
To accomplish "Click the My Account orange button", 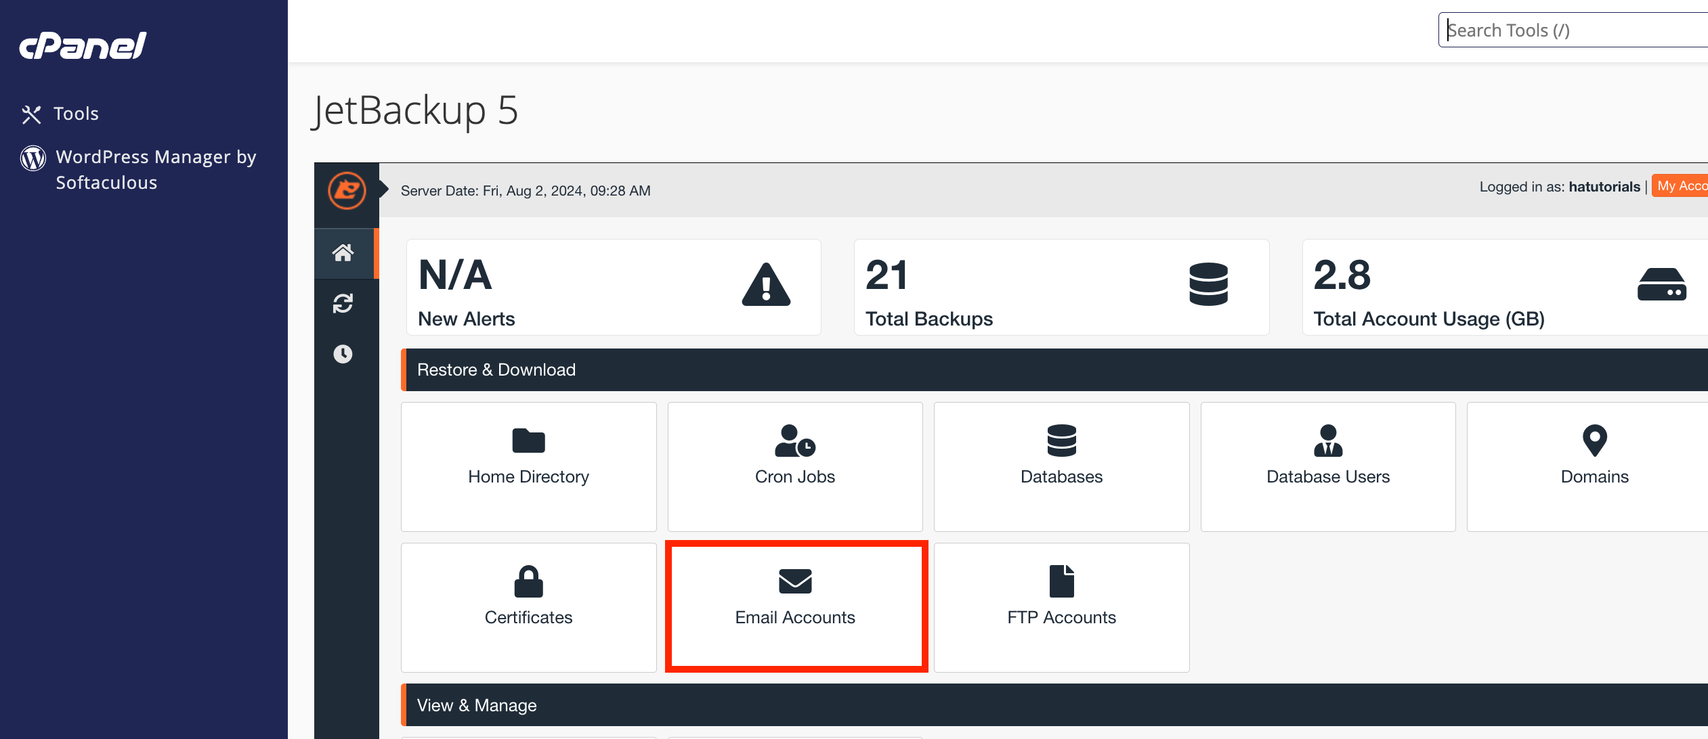I will click(1680, 186).
